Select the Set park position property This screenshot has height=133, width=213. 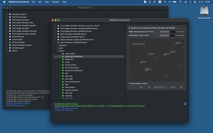72,90
